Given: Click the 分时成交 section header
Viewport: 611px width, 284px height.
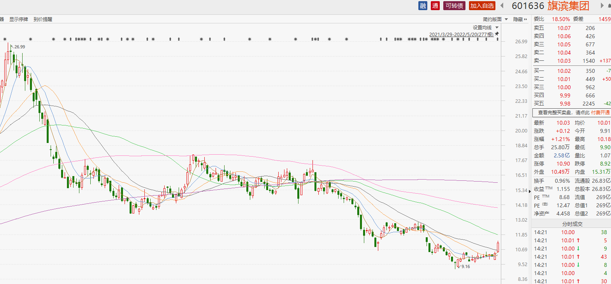Looking at the screenshot, I should [x=572, y=224].
